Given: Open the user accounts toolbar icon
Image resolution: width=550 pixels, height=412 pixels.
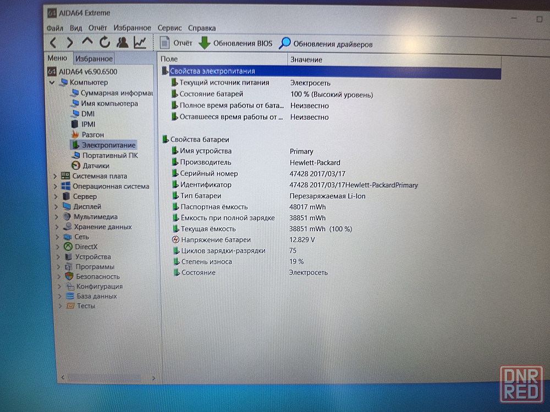Looking at the screenshot, I should click(123, 42).
